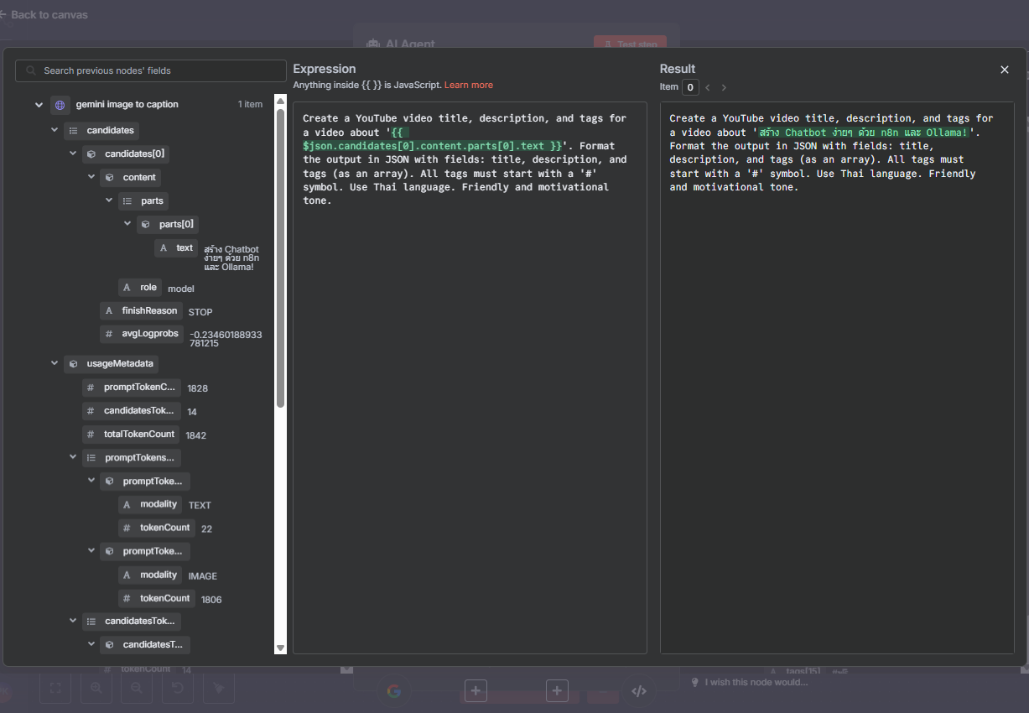Click the Result panel heading

point(678,69)
